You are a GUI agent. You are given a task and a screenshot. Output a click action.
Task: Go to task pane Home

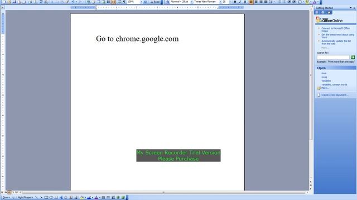pyautogui.click(x=329, y=12)
